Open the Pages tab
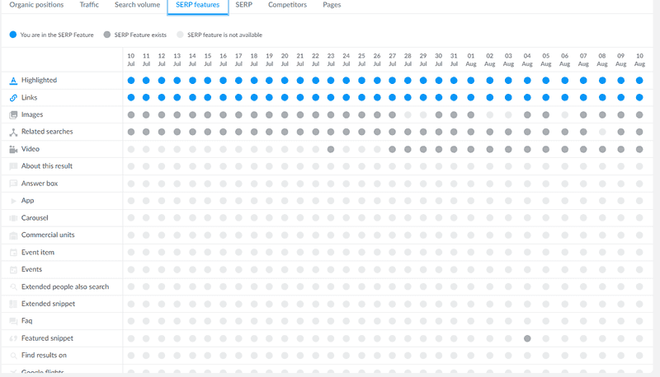This screenshot has height=377, width=660. tap(332, 5)
